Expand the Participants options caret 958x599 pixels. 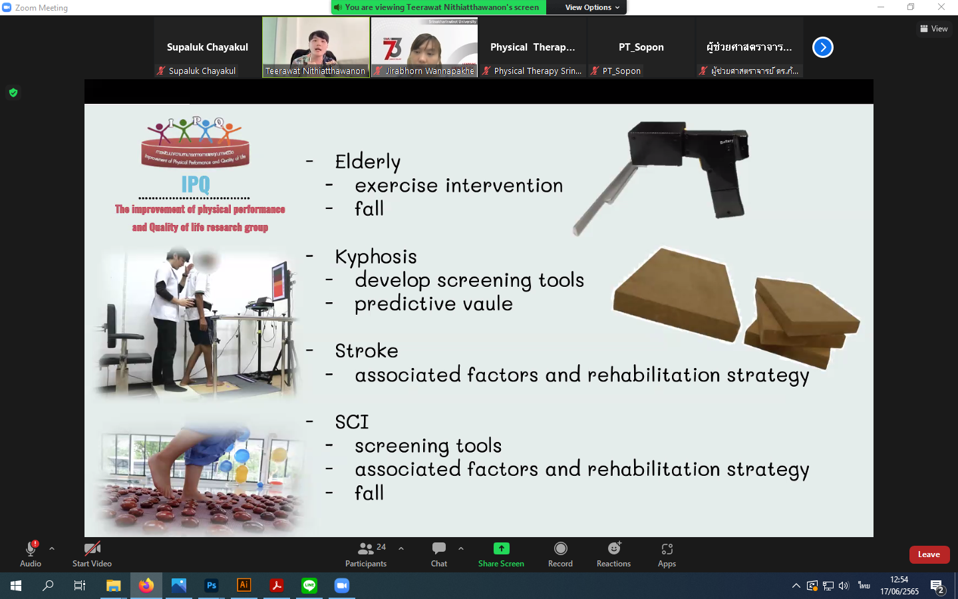pos(401,548)
